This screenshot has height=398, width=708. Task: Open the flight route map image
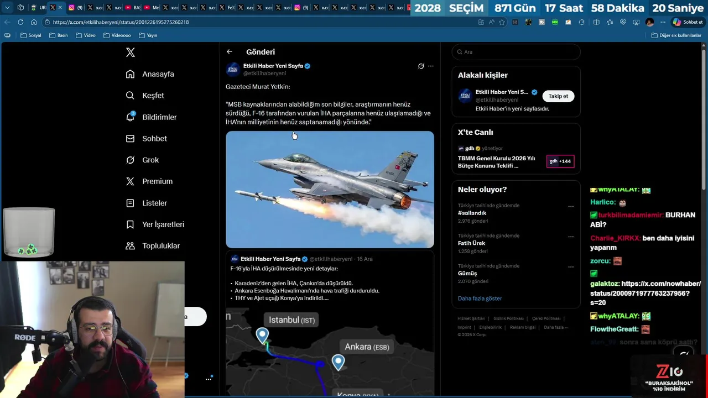(330, 352)
